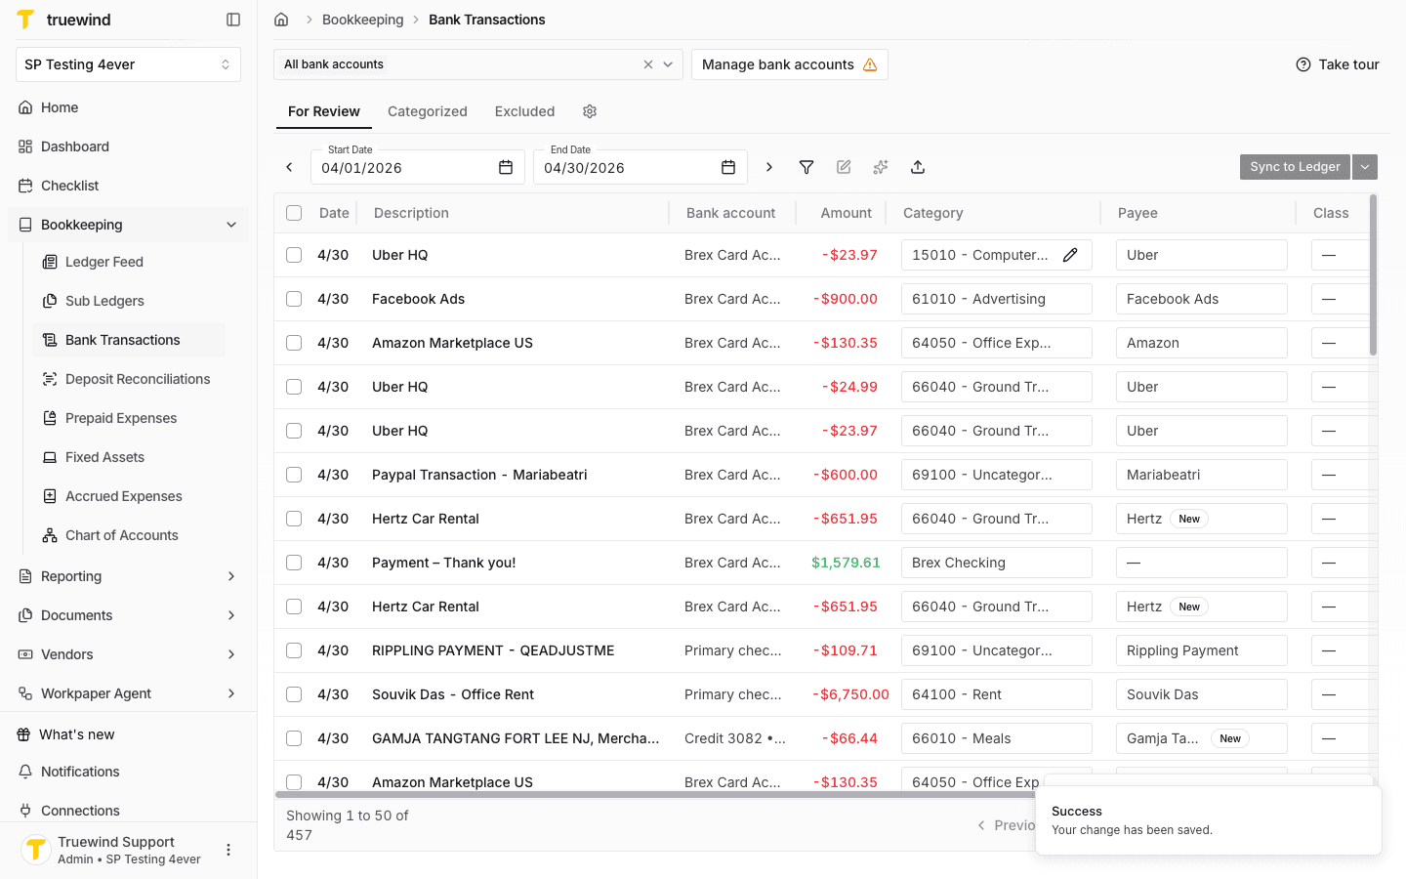Edit category pencil in first Uber HQ row

pos(1070,255)
